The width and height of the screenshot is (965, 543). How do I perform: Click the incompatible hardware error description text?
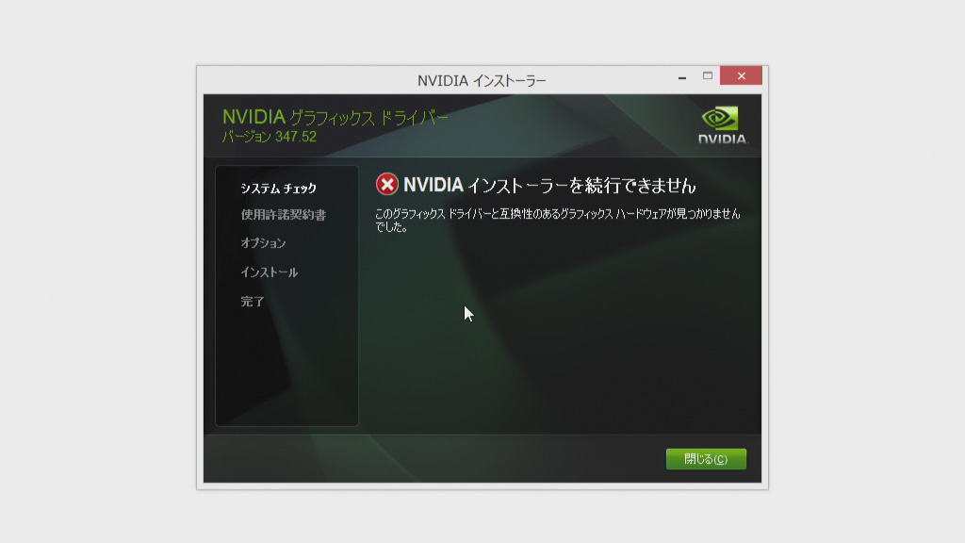[x=558, y=220]
